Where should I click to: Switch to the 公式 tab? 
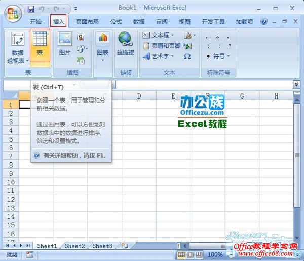116,22
